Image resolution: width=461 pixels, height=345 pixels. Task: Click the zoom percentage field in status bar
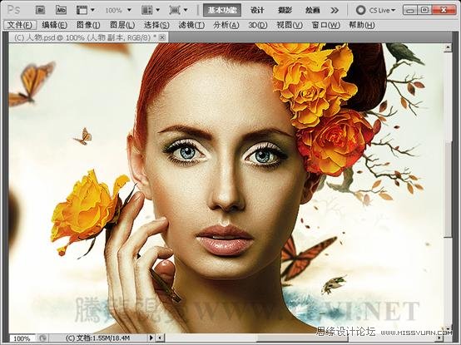[22, 338]
